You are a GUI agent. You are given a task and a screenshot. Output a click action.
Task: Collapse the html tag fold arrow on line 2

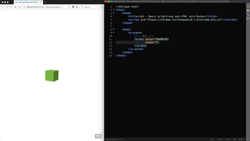pyautogui.click(x=114, y=10)
